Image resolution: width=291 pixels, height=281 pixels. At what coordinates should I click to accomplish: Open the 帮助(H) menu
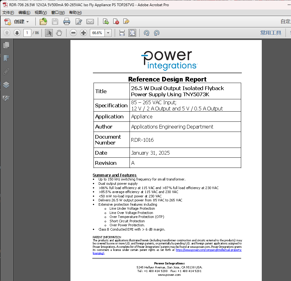pyautogui.click(x=75, y=13)
